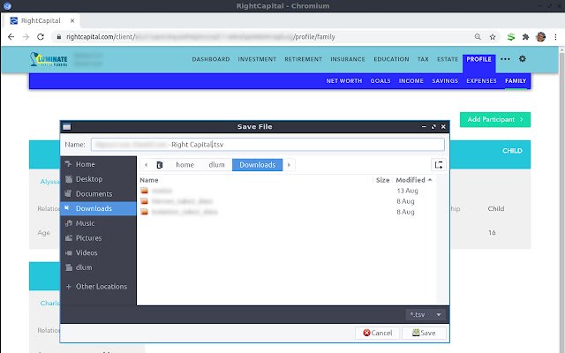The height and width of the screenshot is (353, 565).
Task: Open the Chromium three-dot menu
Action: tap(555, 37)
